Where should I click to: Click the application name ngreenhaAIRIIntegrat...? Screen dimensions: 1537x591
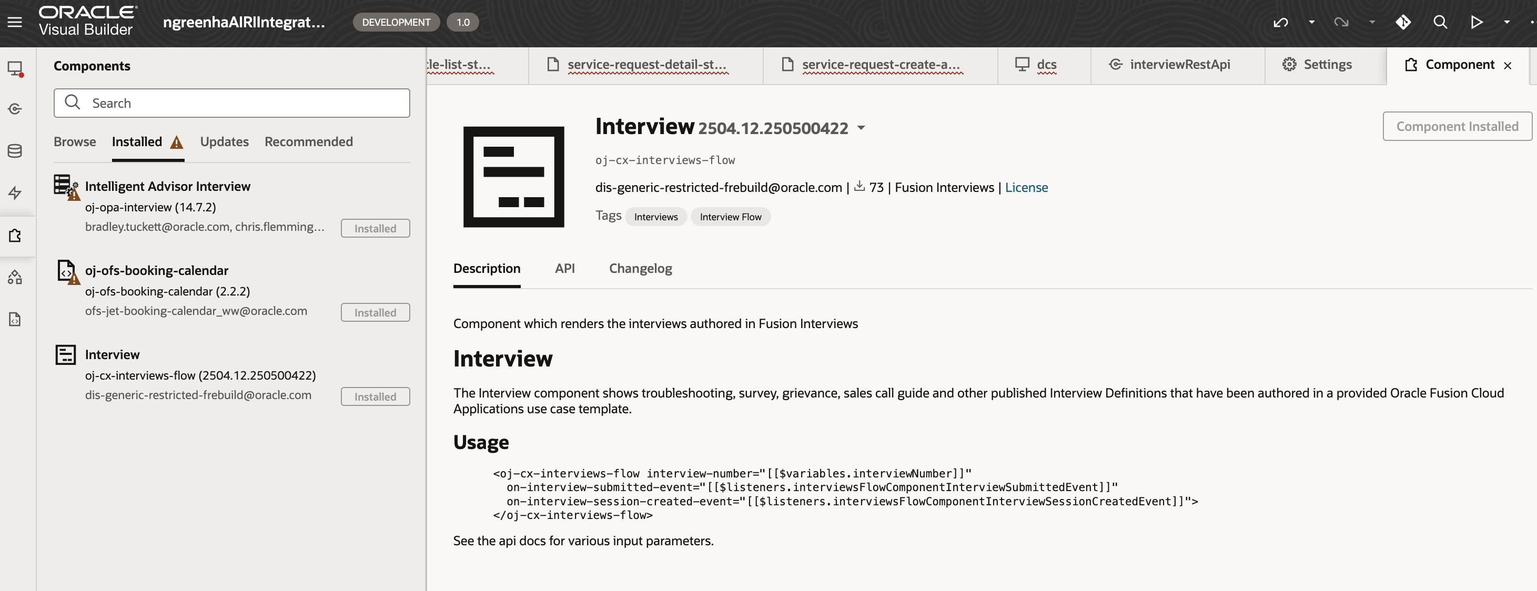[x=244, y=22]
